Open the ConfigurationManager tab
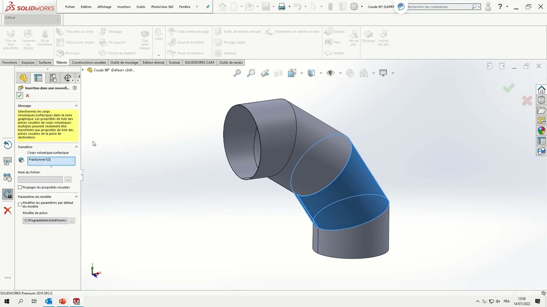547x307 pixels. tap(53, 78)
